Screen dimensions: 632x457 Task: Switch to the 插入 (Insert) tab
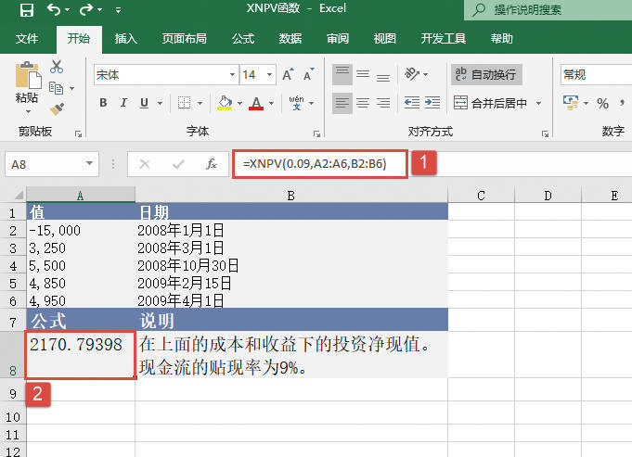click(126, 39)
